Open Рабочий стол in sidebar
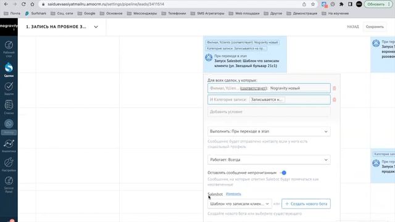Screen dimensions: 395x222 click(x=9, y=49)
